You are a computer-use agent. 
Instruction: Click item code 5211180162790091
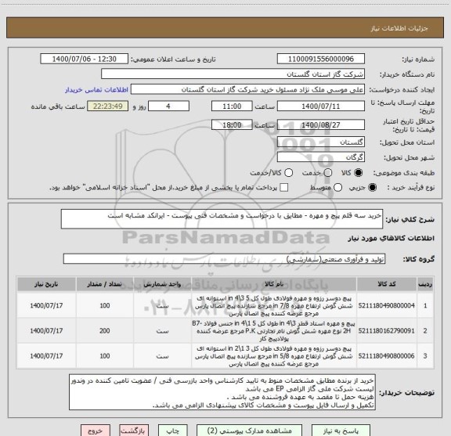point(387,331)
